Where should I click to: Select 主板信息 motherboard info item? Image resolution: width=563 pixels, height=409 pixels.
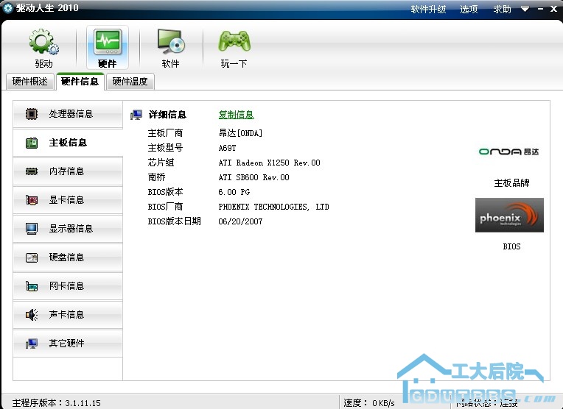click(x=68, y=143)
